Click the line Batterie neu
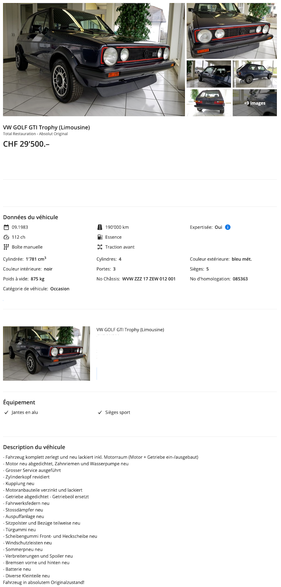The width and height of the screenshot is (281, 587). coord(17,569)
